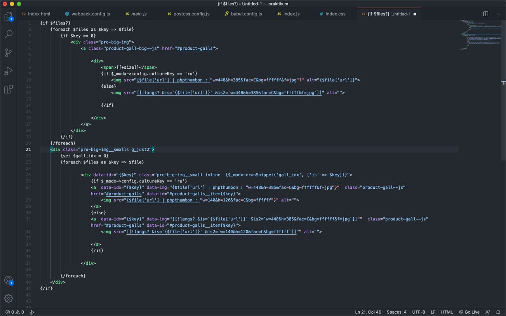Open the Extensions view icon
Screen dimensions: 506x316
[8, 89]
